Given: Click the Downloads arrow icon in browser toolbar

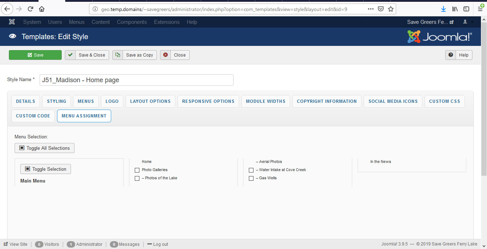Looking at the screenshot, I should [443, 9].
